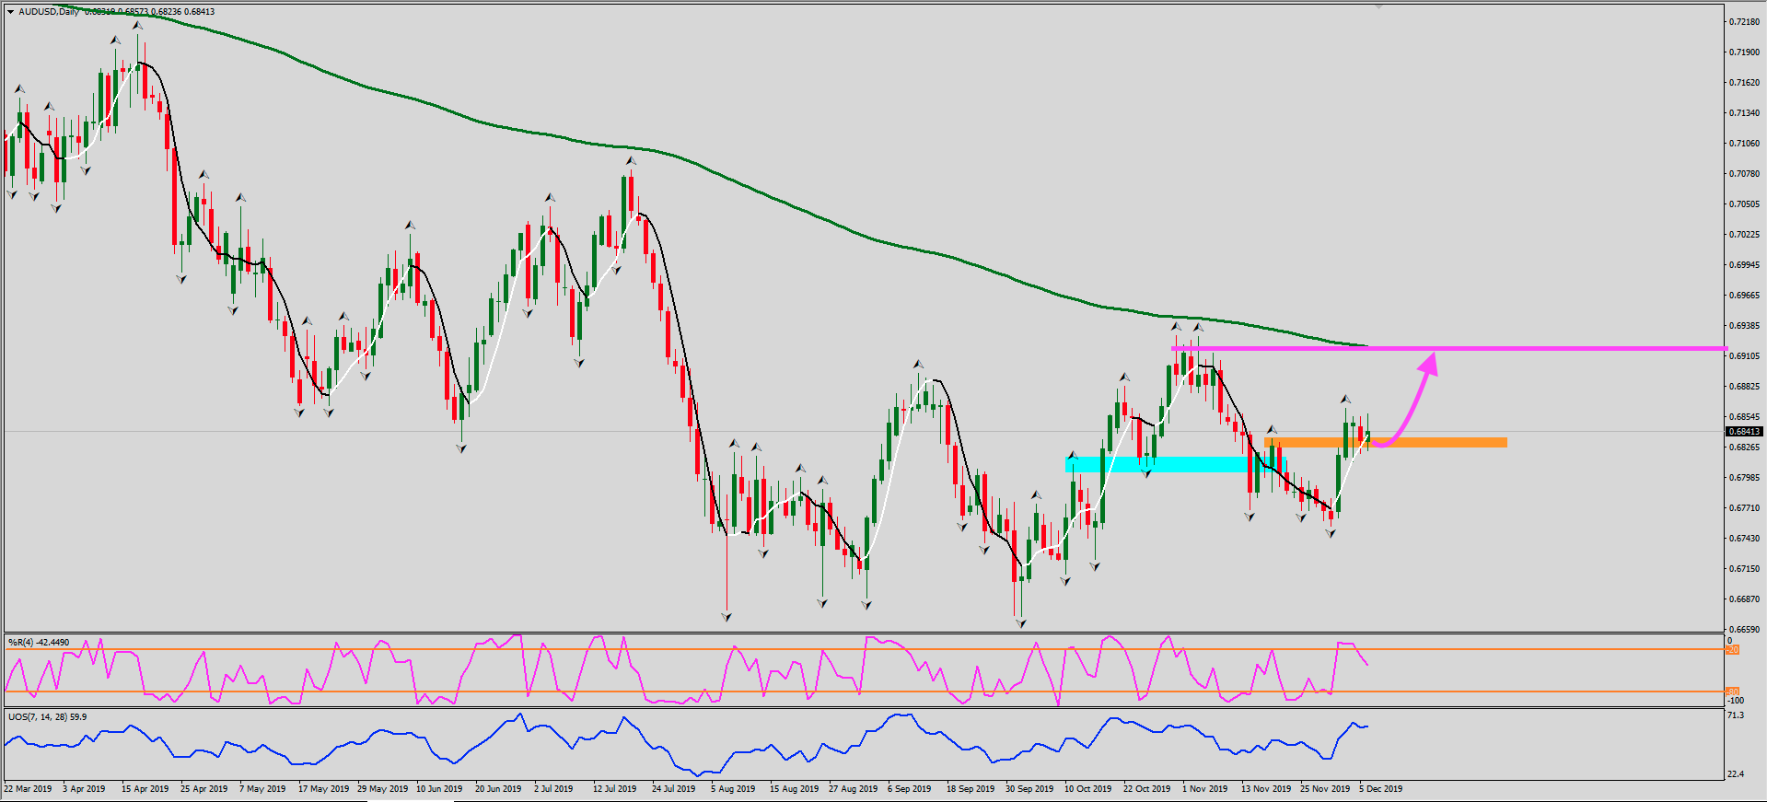The width and height of the screenshot is (1767, 802).
Task: Click the %R(4) -42.4490 indicator label
Action: (39, 643)
